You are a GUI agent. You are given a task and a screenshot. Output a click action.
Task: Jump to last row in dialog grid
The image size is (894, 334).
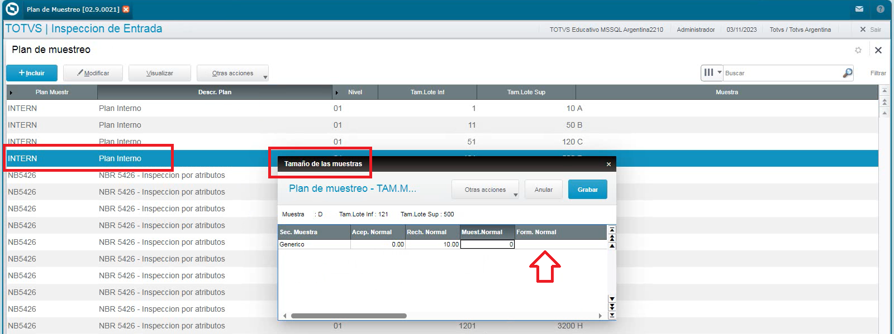click(x=612, y=315)
